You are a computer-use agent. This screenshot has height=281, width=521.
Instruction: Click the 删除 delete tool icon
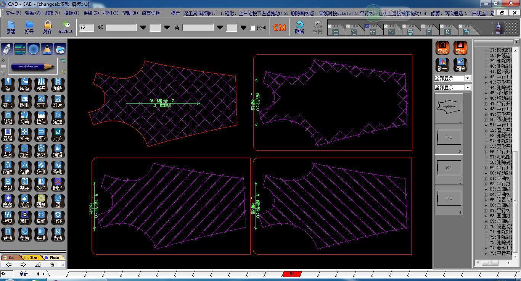tap(58, 184)
